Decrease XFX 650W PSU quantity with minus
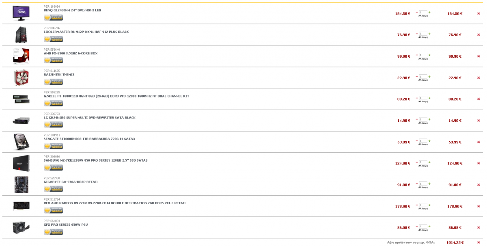 pyautogui.click(x=417, y=227)
